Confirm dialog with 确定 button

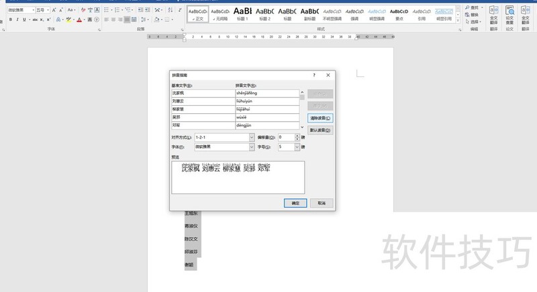(x=295, y=202)
